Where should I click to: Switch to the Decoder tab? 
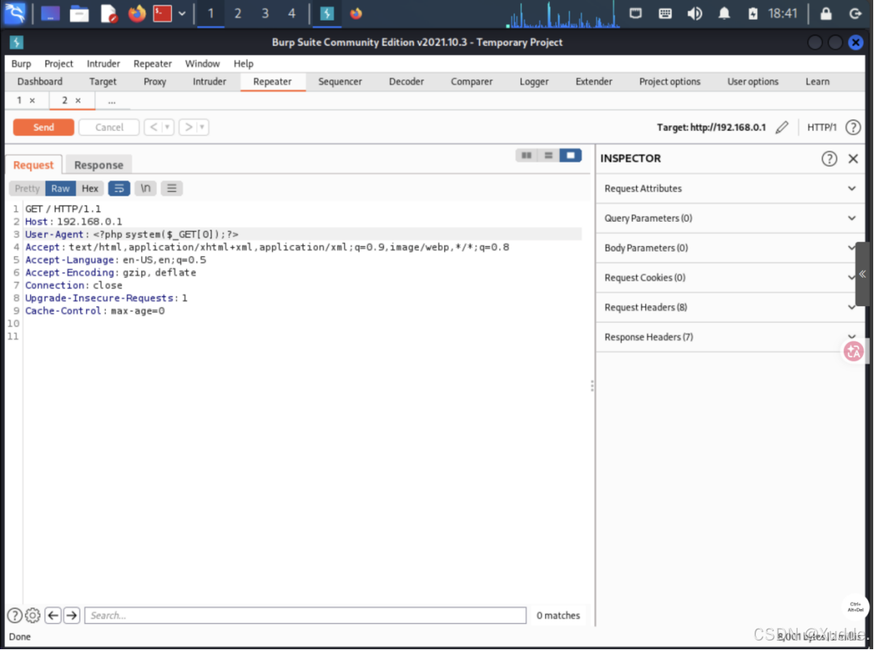click(406, 81)
